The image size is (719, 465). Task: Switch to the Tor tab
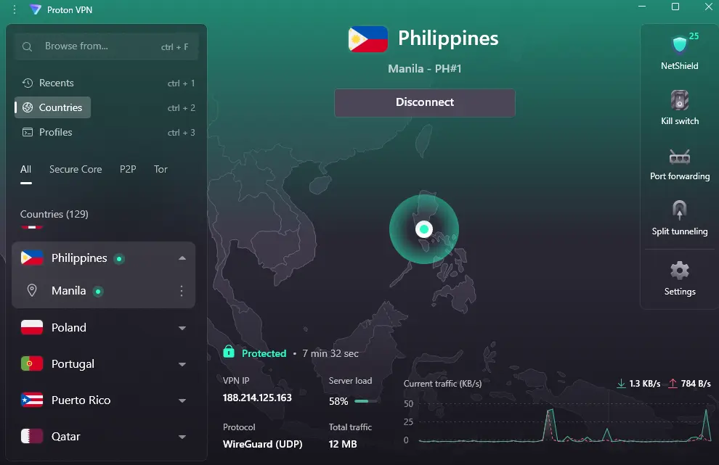coord(161,170)
